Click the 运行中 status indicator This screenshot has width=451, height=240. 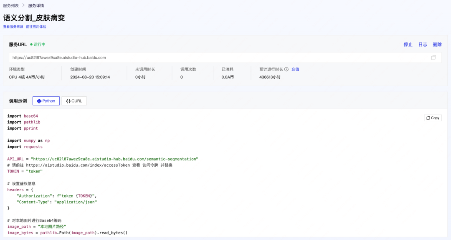pyautogui.click(x=38, y=45)
